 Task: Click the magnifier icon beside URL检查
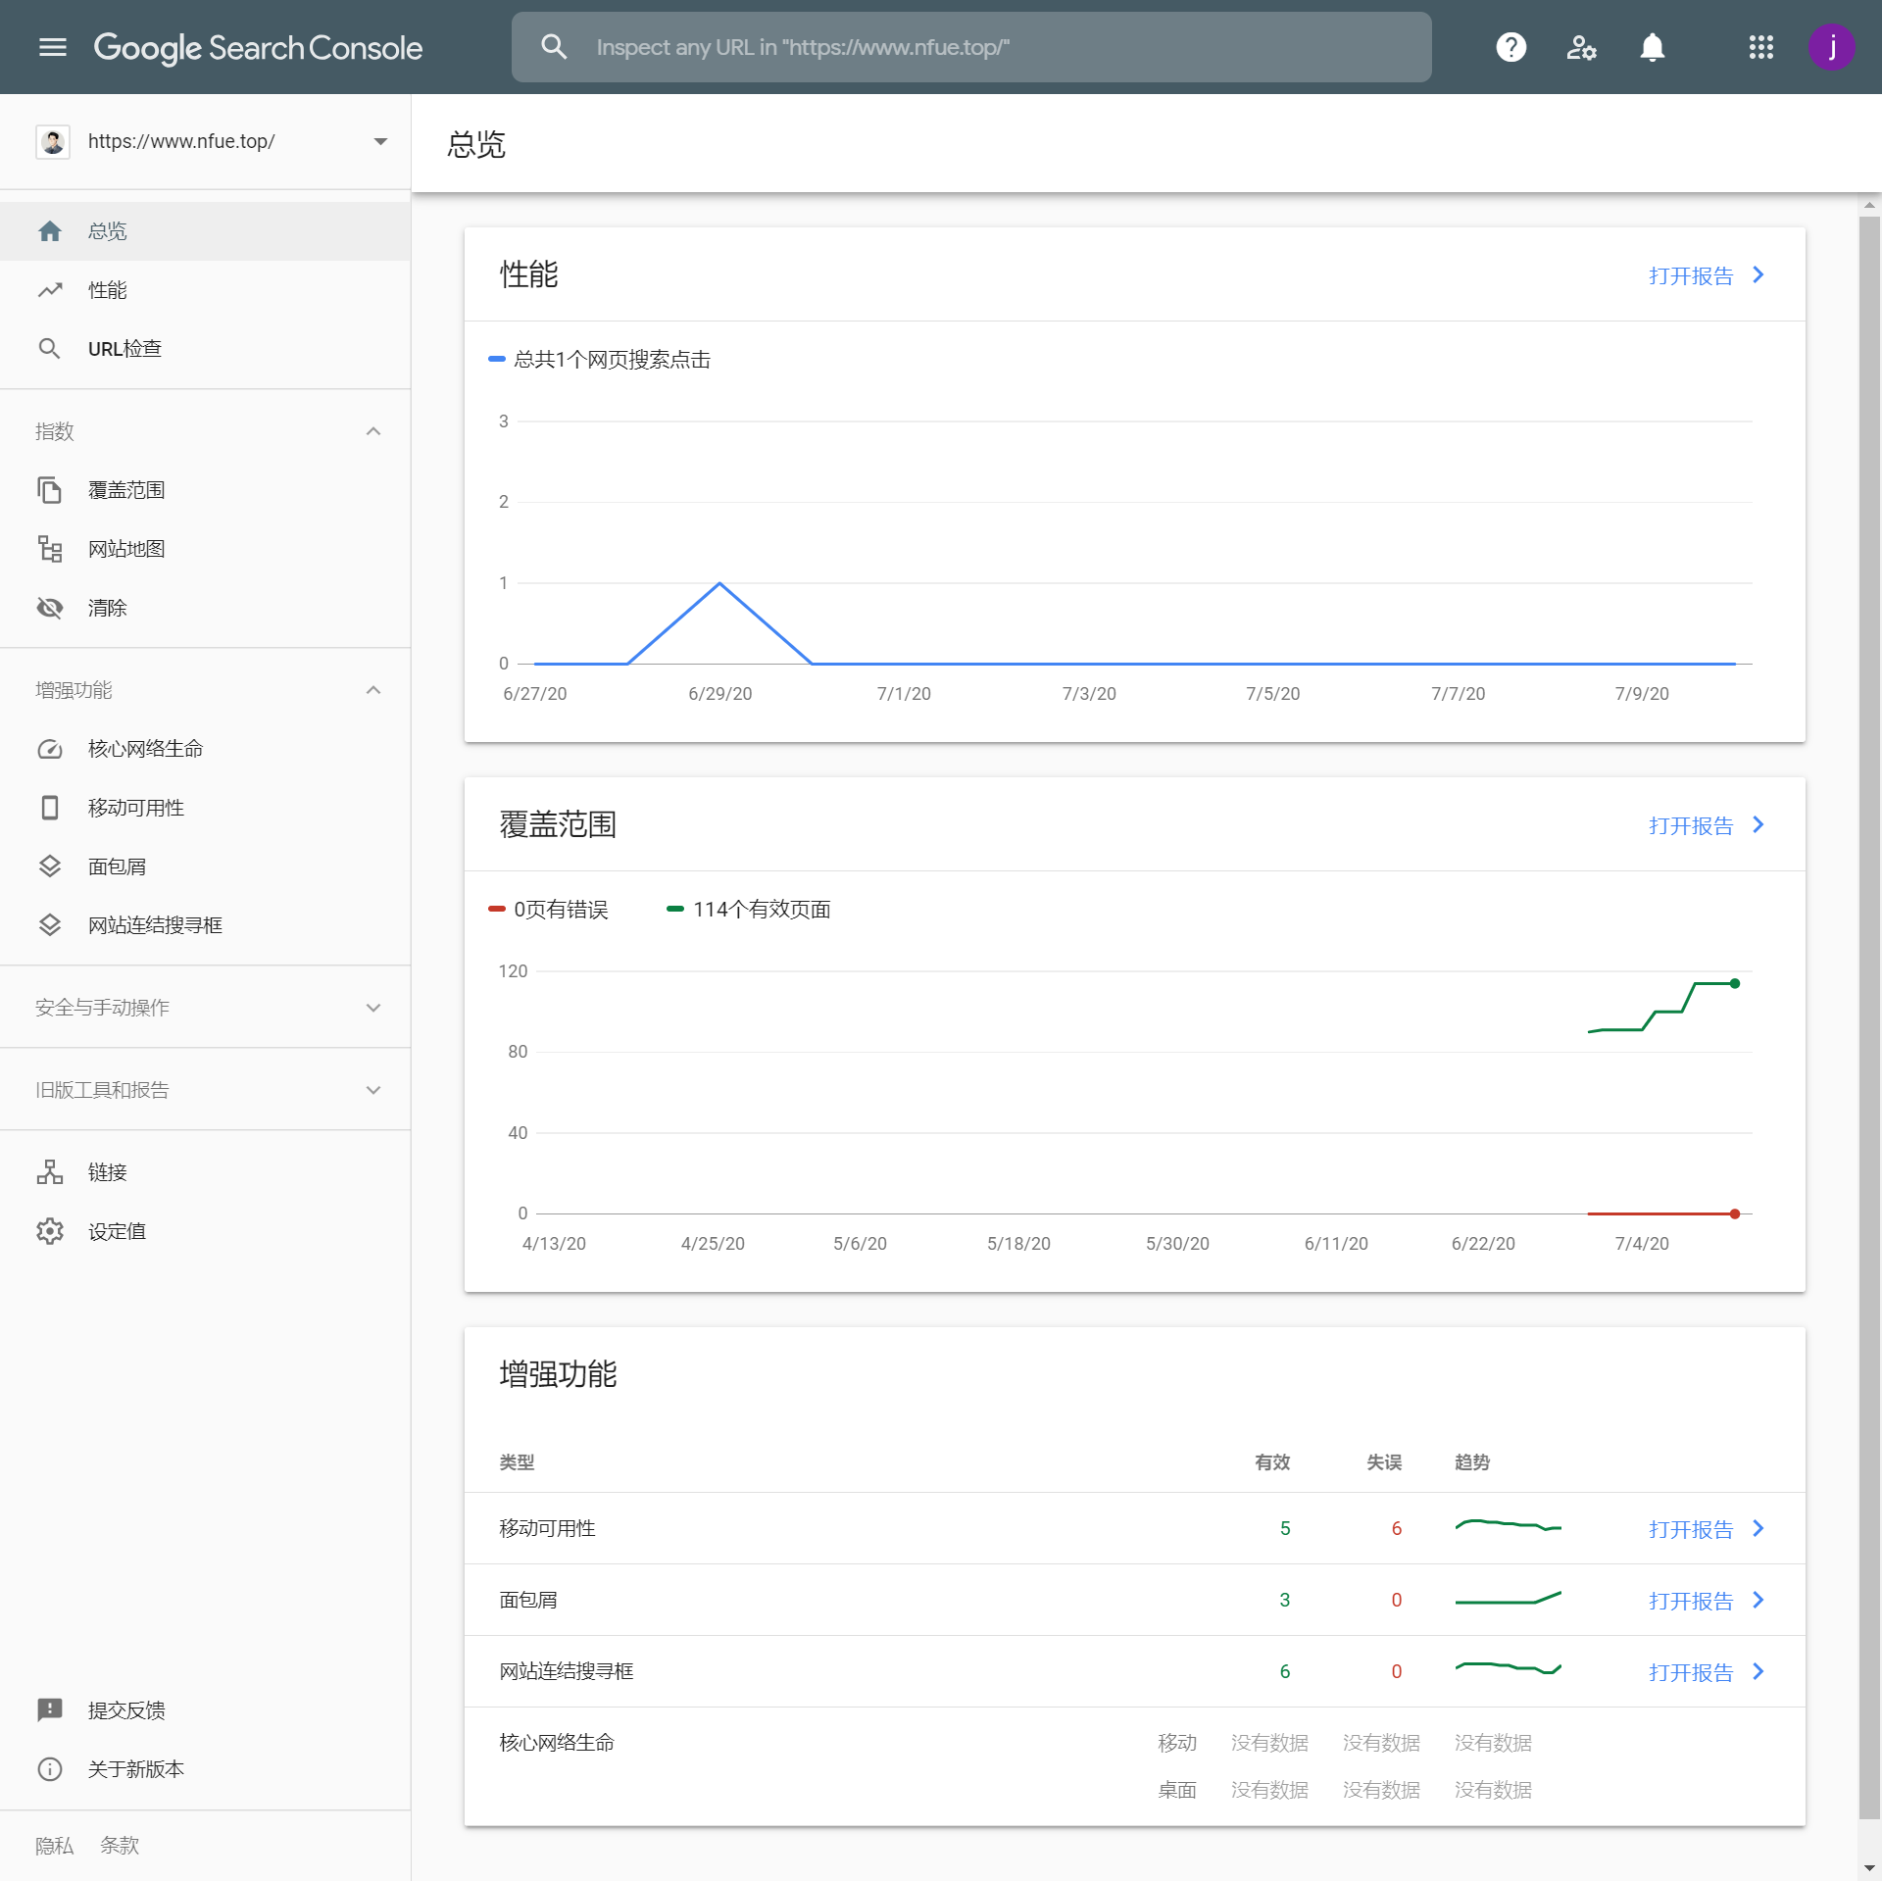pyautogui.click(x=49, y=349)
